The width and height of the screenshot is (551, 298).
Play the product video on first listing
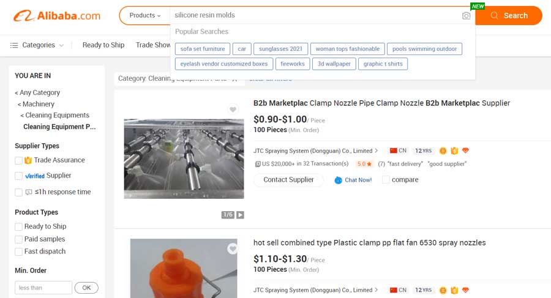click(240, 215)
